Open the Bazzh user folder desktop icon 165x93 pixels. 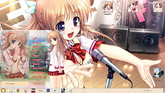(133, 8)
